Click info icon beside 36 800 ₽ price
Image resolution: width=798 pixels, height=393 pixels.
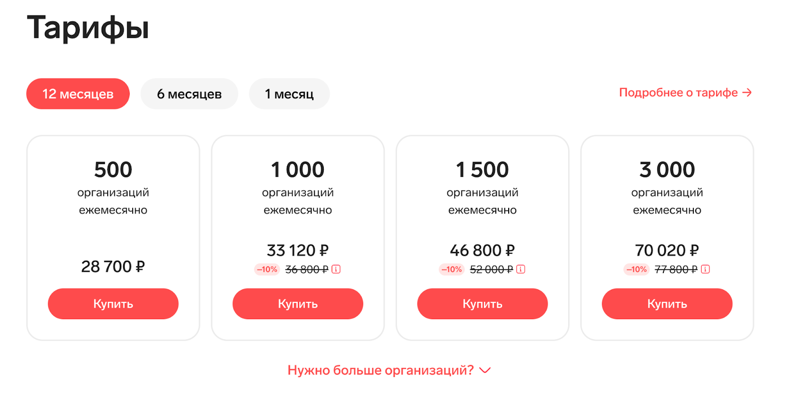[x=336, y=269]
